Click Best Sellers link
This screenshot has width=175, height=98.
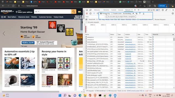click(12, 17)
